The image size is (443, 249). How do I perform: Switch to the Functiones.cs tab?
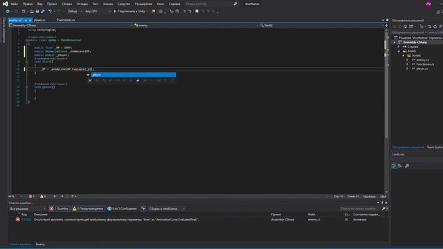point(66,20)
